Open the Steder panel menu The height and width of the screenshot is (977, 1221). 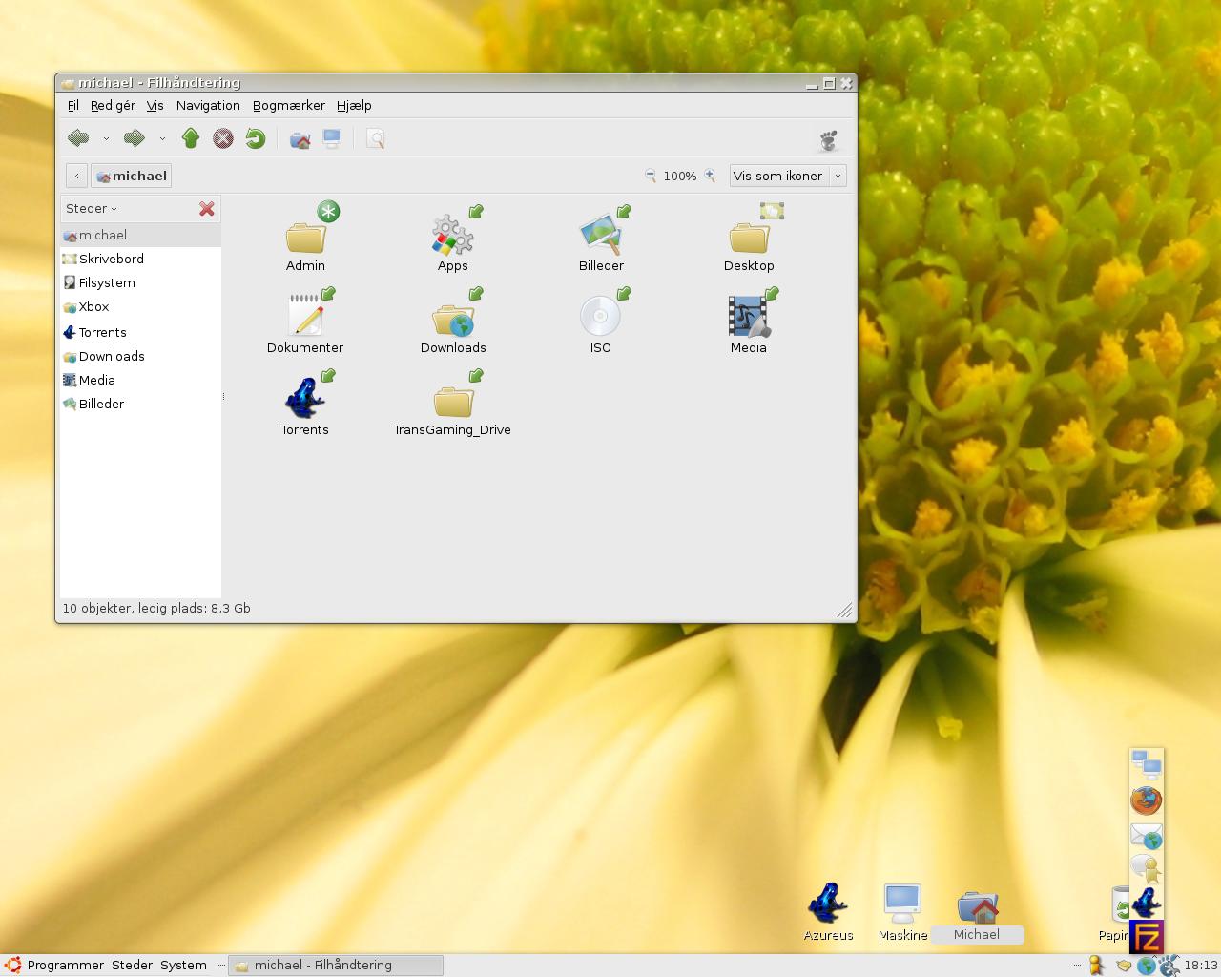132,965
